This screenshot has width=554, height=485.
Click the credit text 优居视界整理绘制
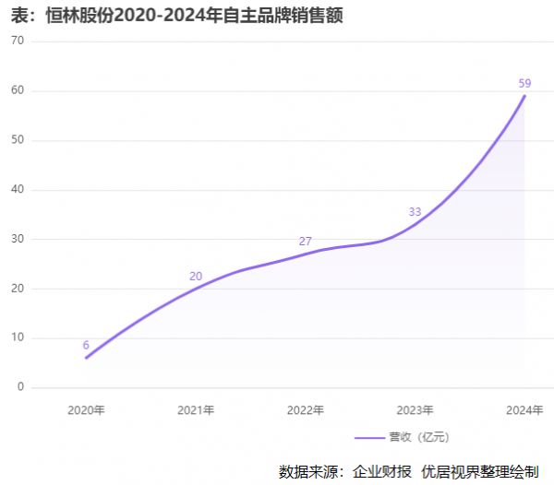(x=480, y=472)
